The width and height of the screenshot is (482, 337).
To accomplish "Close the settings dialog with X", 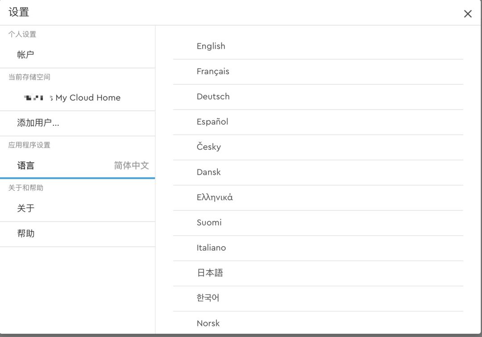I will 468,14.
